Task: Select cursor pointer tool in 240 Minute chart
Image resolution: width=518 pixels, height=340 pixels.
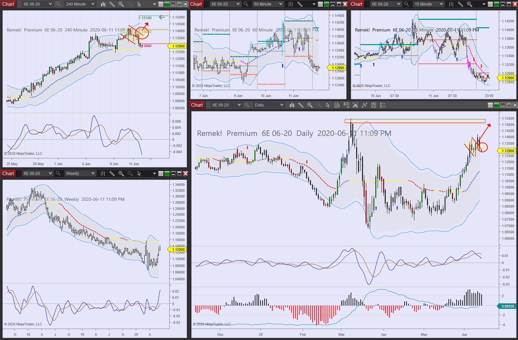Action: coord(139,4)
